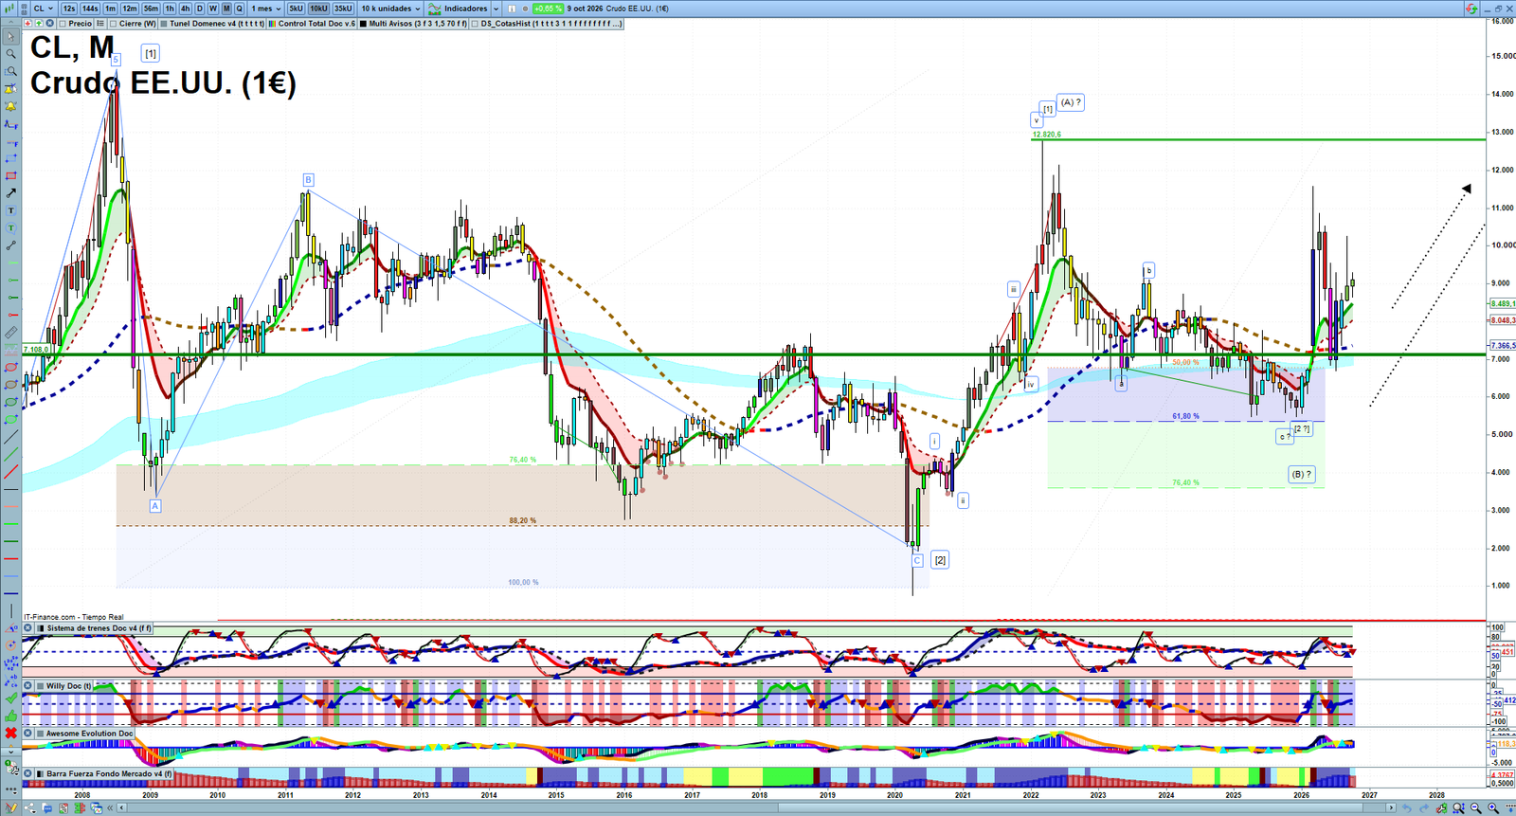The image size is (1516, 816).
Task: Click the green thumbs-up icon
Action: [x=10, y=716]
